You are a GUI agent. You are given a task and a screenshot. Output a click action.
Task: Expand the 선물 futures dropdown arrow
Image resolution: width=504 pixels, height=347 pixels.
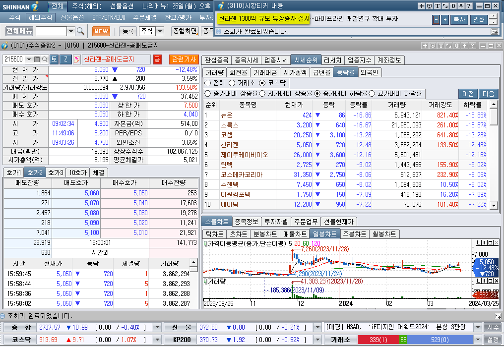tap(317, 327)
